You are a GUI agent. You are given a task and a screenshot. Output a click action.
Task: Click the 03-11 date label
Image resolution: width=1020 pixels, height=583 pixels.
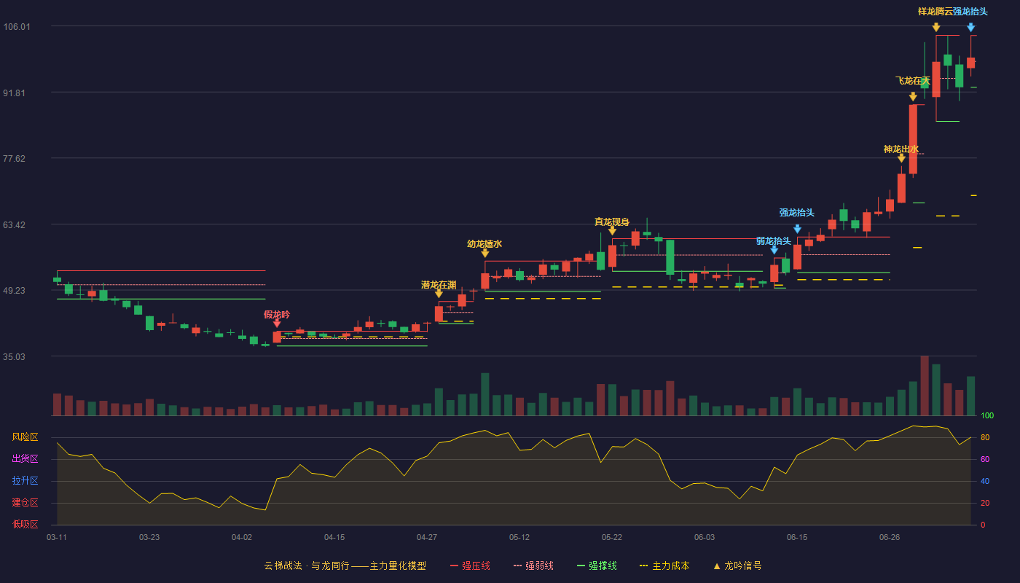click(57, 537)
